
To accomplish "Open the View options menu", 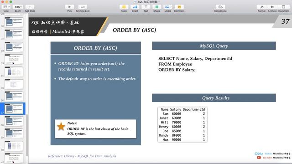I will coord(6,7).
